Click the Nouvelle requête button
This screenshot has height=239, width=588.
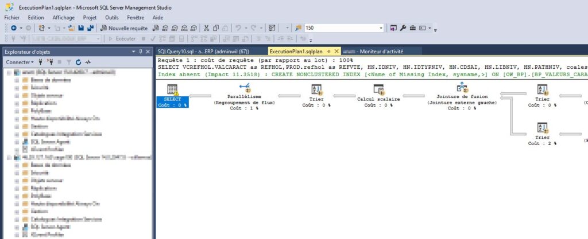(124, 28)
